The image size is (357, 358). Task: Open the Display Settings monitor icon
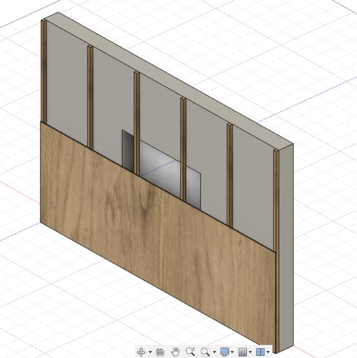point(225,352)
